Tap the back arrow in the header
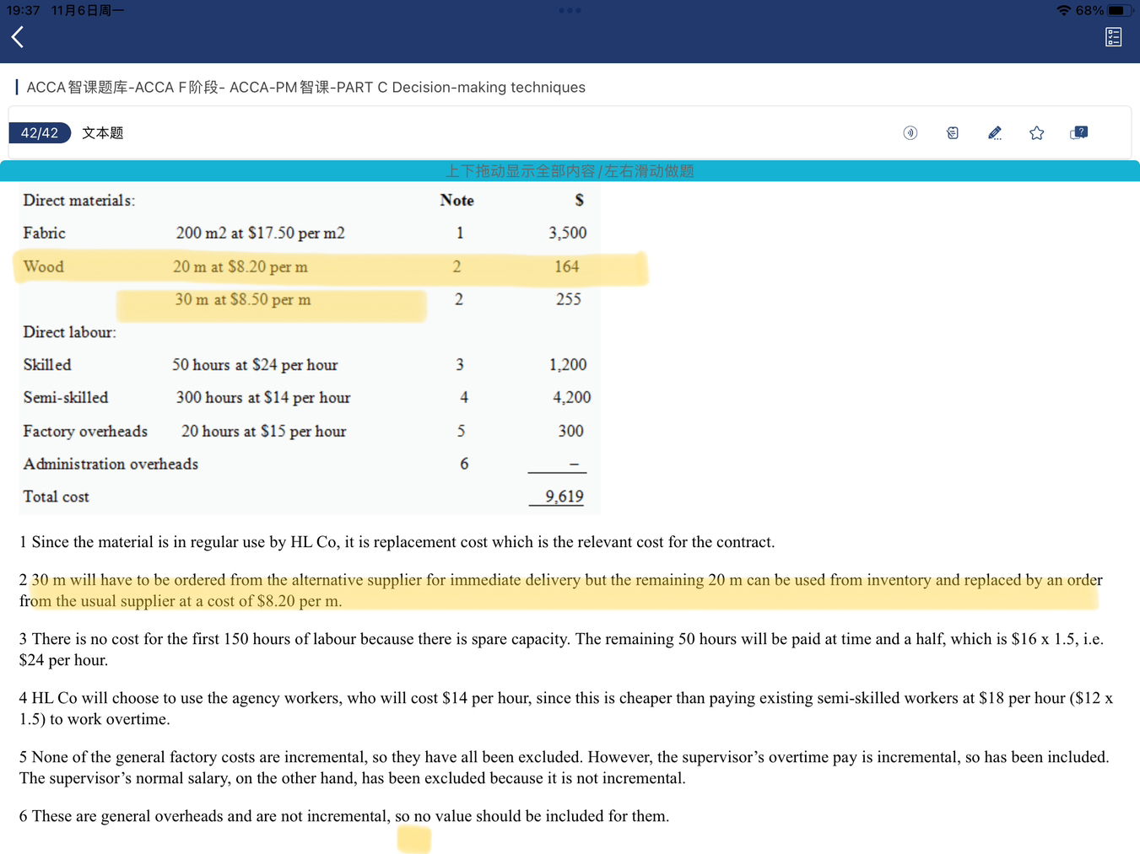This screenshot has height=854, width=1140. click(x=18, y=37)
